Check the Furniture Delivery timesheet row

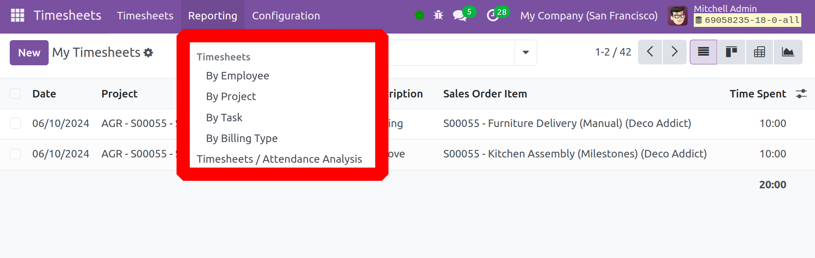15,123
